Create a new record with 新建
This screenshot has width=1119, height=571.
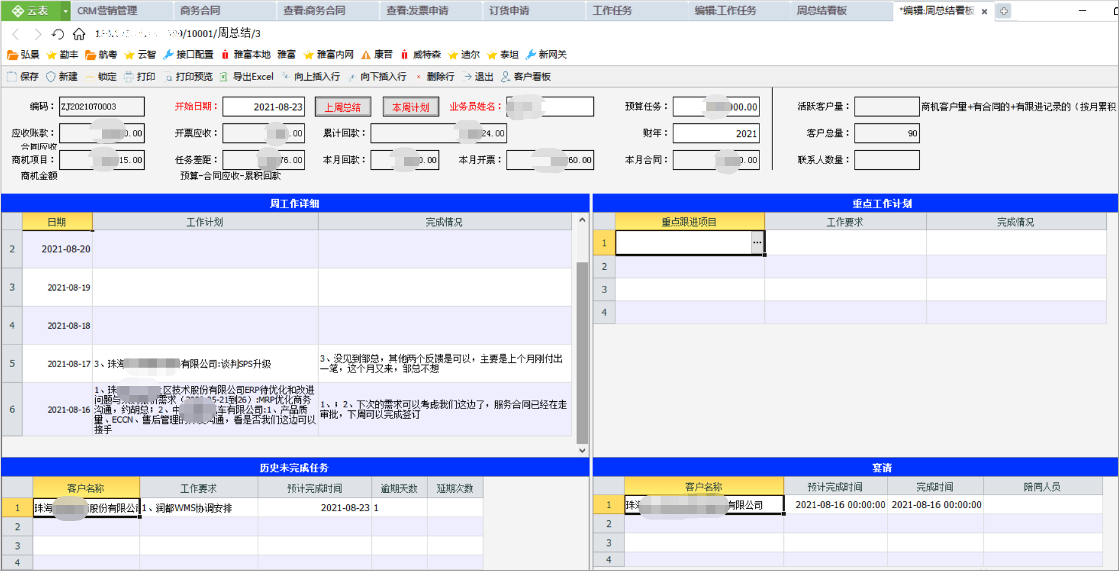coord(62,76)
